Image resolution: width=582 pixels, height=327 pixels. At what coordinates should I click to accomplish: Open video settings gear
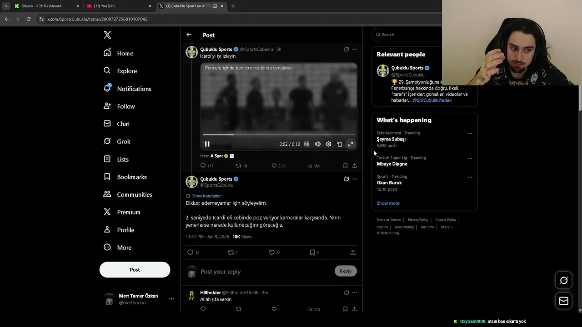tap(328, 144)
